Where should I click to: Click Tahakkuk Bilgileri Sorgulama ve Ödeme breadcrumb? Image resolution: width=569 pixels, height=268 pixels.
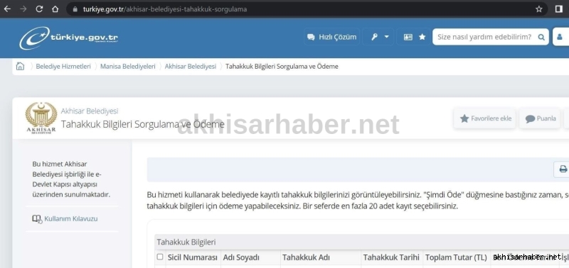pyautogui.click(x=282, y=66)
